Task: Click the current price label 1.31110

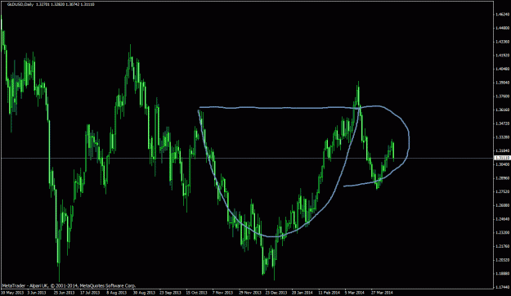Action: tap(502, 158)
